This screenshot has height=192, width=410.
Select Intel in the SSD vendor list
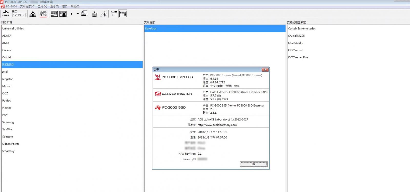point(72,72)
